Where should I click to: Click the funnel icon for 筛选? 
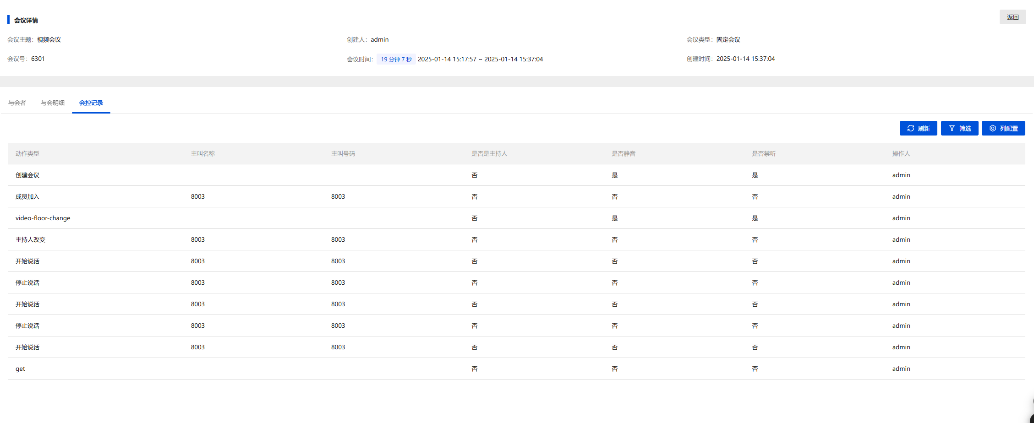coord(952,129)
